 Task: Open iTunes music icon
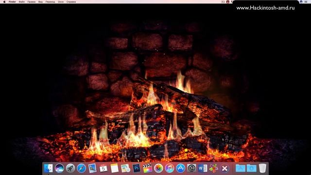click(x=170, y=169)
